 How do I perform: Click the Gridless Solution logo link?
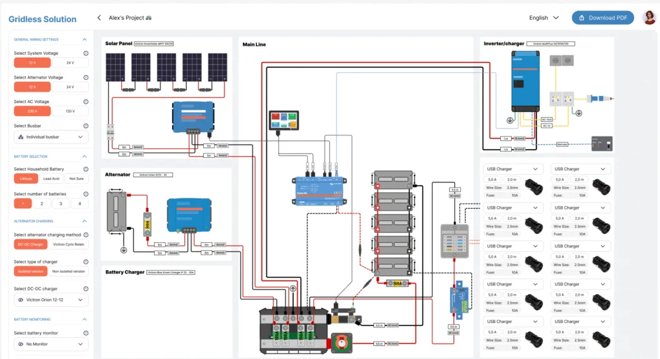pos(43,19)
